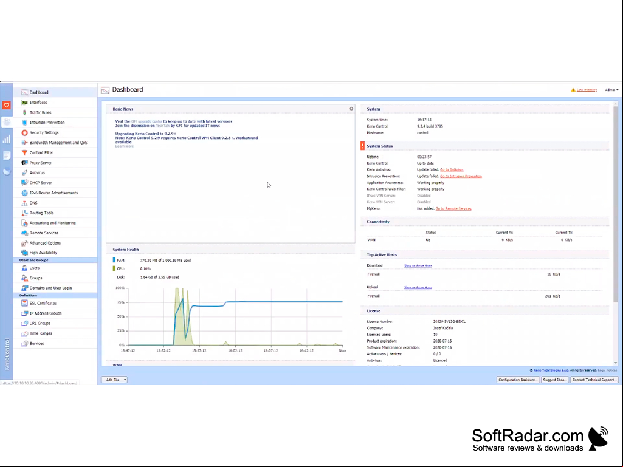
Task: Click the low memory warning triangle icon
Action: (573, 90)
